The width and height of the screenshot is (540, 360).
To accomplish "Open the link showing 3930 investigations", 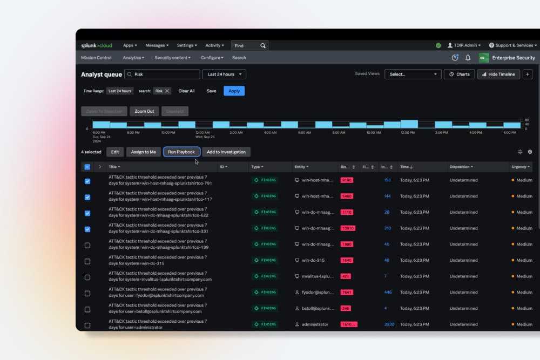I will pos(390,324).
